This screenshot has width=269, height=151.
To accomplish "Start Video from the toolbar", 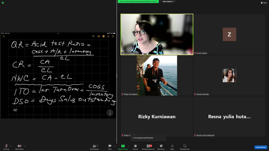I will click(x=19, y=147).
